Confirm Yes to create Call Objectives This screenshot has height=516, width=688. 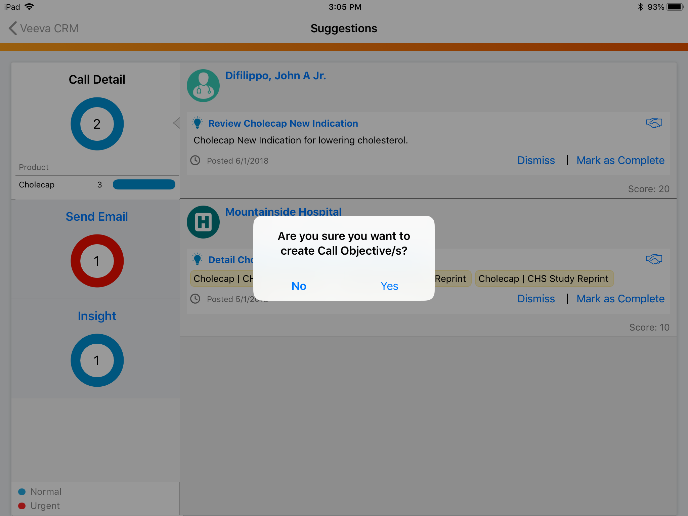pos(389,286)
